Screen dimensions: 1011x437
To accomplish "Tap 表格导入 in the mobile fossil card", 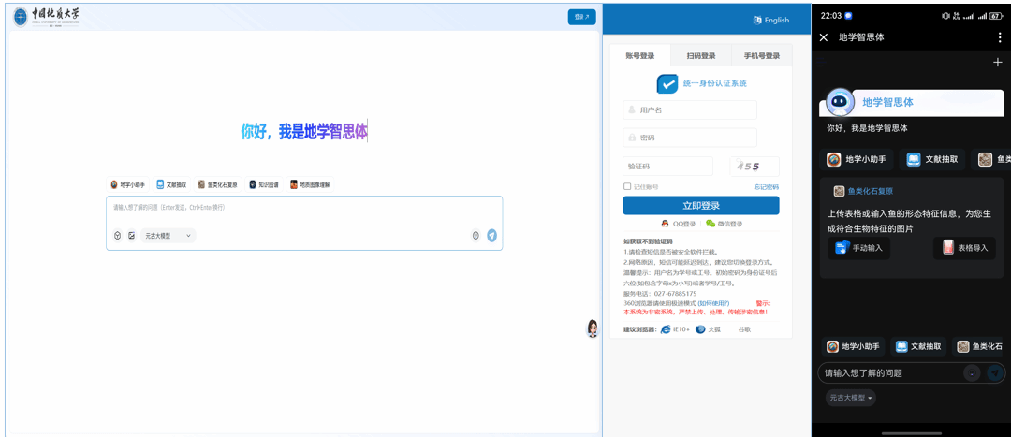I will pyautogui.click(x=963, y=248).
